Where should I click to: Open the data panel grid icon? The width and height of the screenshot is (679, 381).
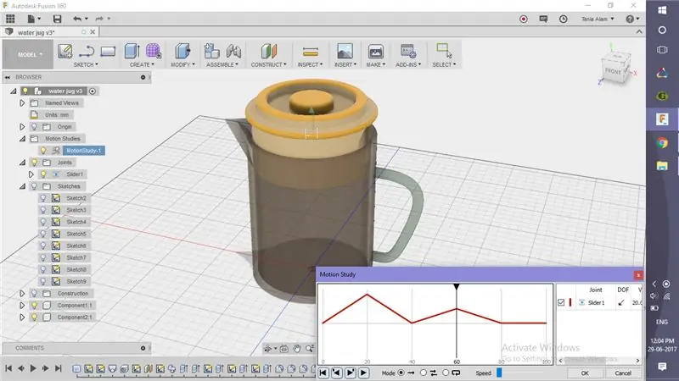10,19
